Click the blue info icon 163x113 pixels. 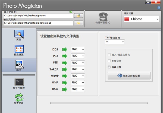pos(159,8)
